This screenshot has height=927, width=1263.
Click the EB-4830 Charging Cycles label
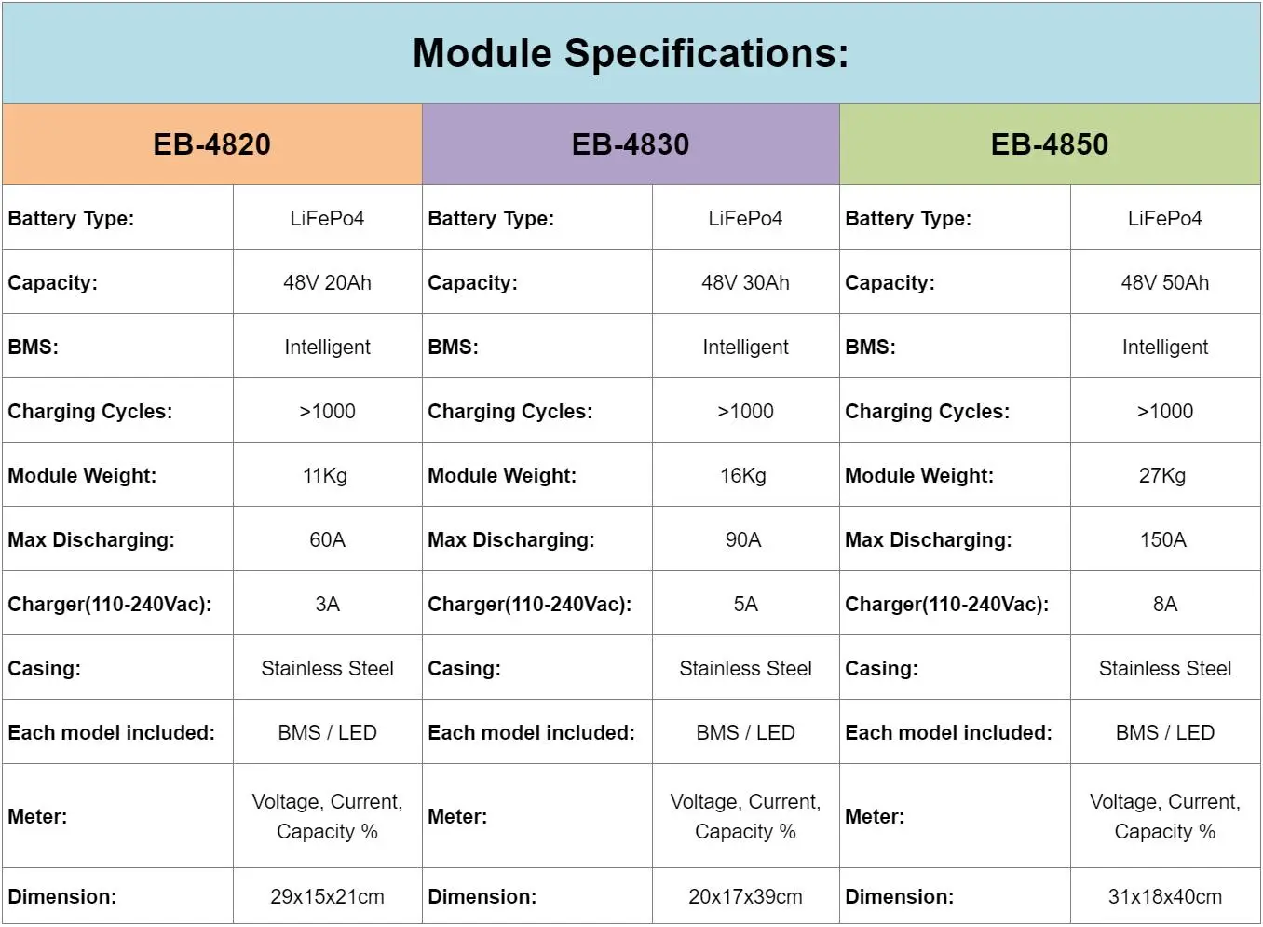click(x=509, y=411)
